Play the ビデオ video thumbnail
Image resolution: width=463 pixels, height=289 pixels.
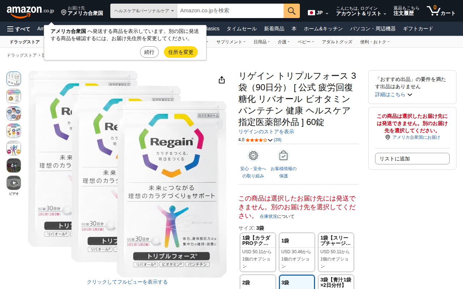pos(14,183)
